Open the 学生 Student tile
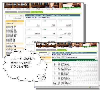 [33, 23]
